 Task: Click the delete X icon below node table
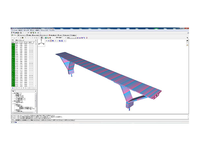click(x=18, y=88)
